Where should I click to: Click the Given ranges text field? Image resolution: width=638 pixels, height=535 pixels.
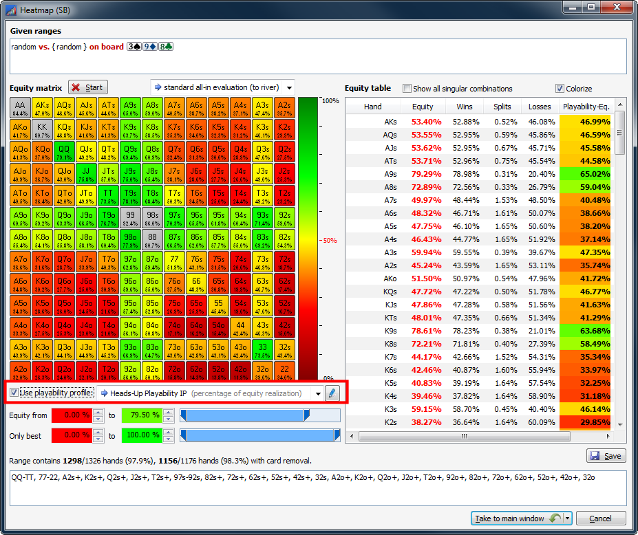coord(318,56)
